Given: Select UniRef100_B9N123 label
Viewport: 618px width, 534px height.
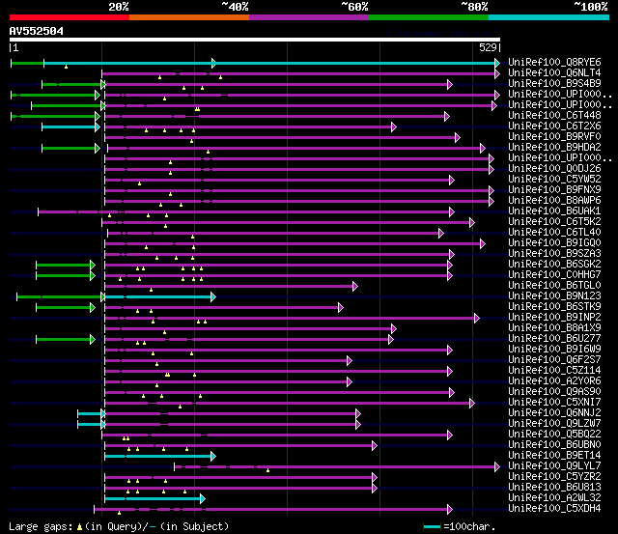Looking at the screenshot, I should (x=554, y=296).
